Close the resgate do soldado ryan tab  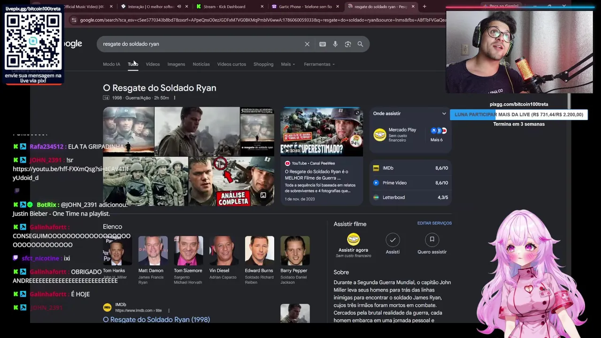413,7
